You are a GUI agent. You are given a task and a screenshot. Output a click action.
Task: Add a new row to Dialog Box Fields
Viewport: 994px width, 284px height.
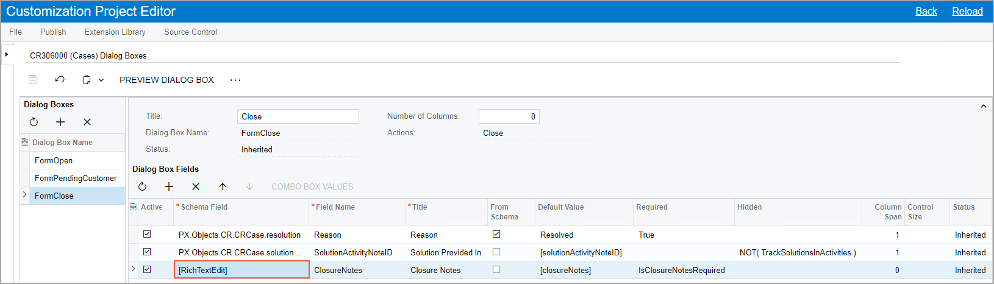[x=169, y=186]
